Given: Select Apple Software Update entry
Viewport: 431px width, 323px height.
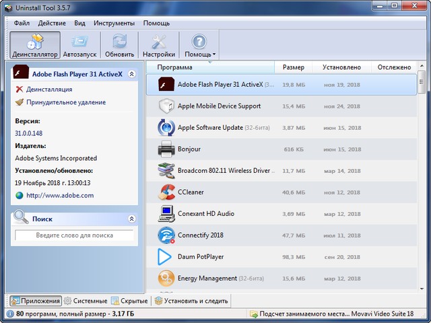Looking at the screenshot, I should click(209, 128).
